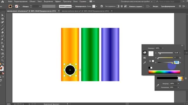Click the Isolate selected object icon

(x=180, y=6)
